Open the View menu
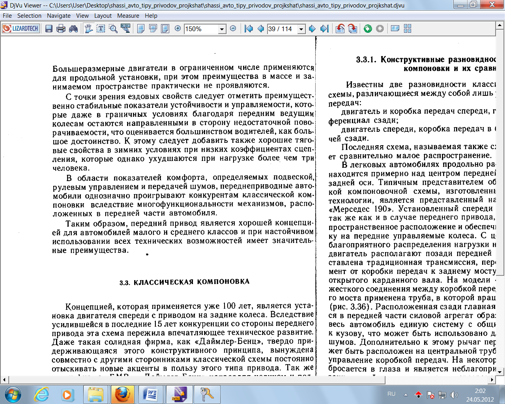 (82, 16)
